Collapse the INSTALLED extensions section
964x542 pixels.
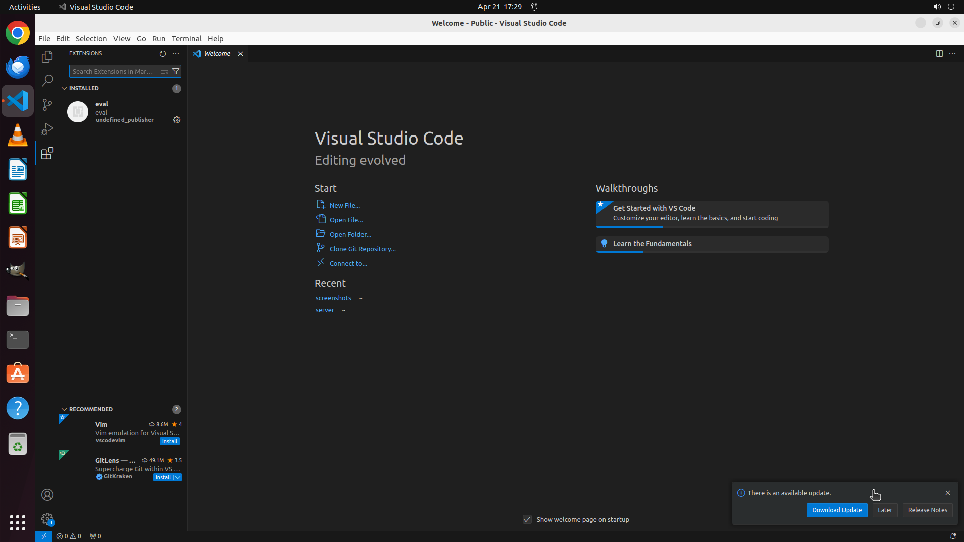point(64,88)
